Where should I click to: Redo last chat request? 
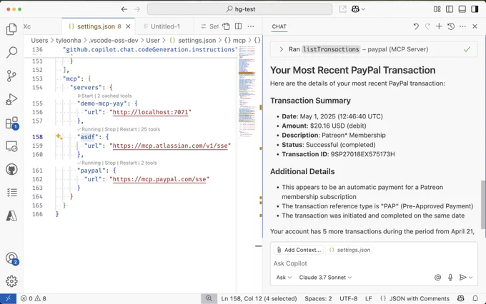point(427,26)
